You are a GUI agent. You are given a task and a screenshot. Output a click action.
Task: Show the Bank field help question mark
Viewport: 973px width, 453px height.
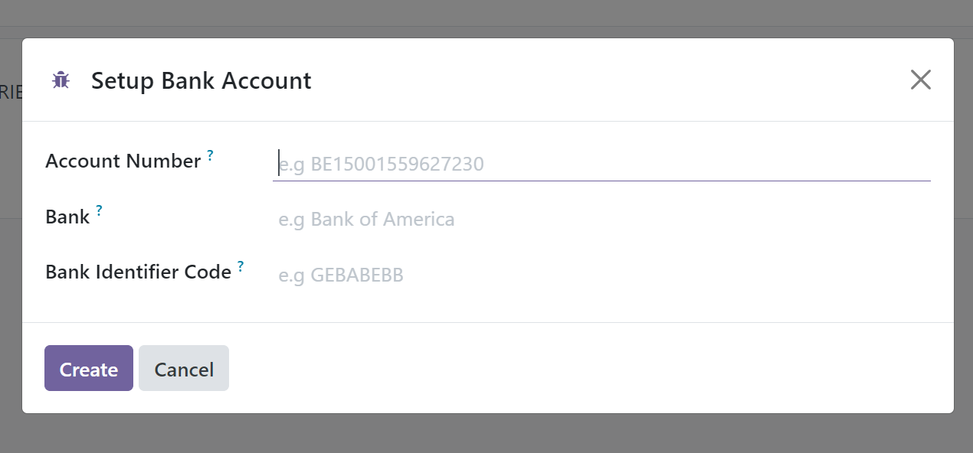pos(99,211)
